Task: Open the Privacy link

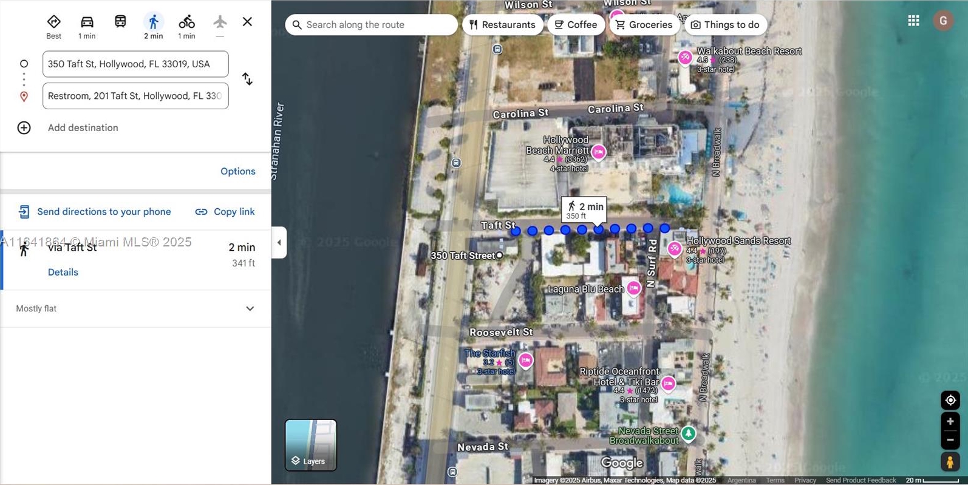Action: 805,480
